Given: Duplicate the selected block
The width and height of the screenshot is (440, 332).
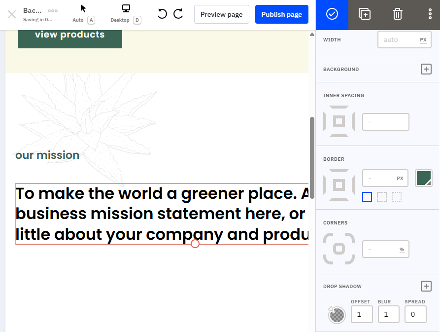Looking at the screenshot, I should pyautogui.click(x=365, y=14).
